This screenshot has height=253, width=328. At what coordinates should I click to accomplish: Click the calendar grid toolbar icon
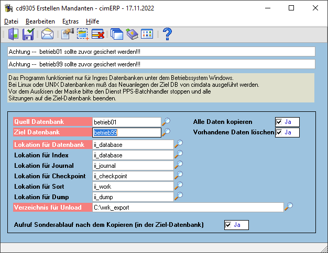(x=147, y=34)
